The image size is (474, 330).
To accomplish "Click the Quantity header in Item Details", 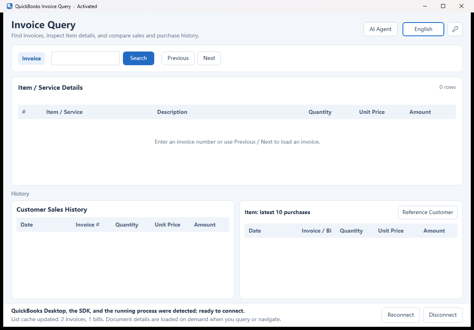I will [x=320, y=112].
